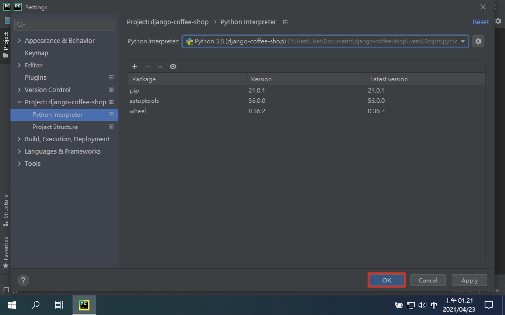The image size is (505, 315).
Task: Expand Build, Execution, Deployment section
Action: [19, 139]
